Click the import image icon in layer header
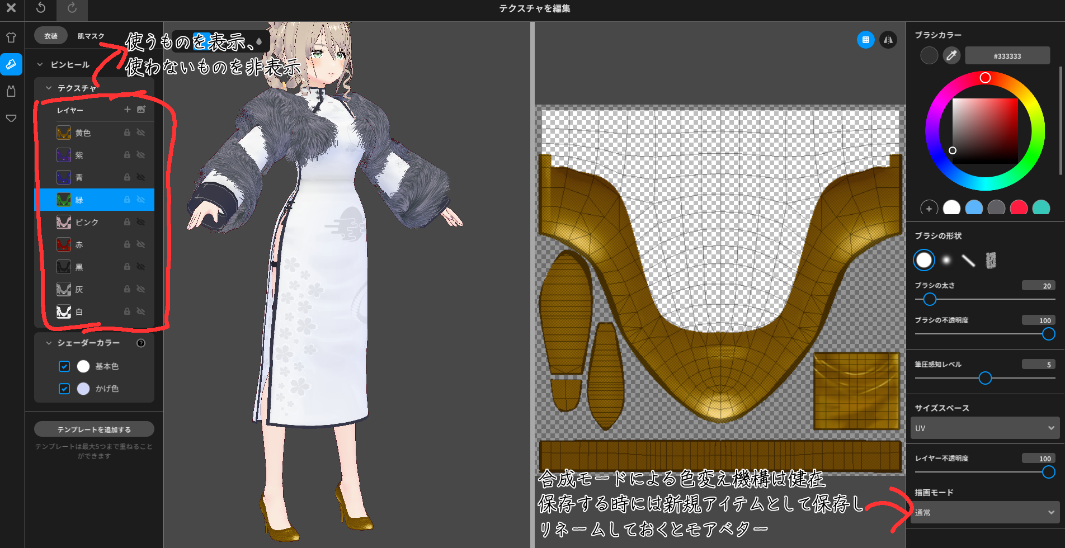Image resolution: width=1065 pixels, height=548 pixels. pyautogui.click(x=142, y=110)
